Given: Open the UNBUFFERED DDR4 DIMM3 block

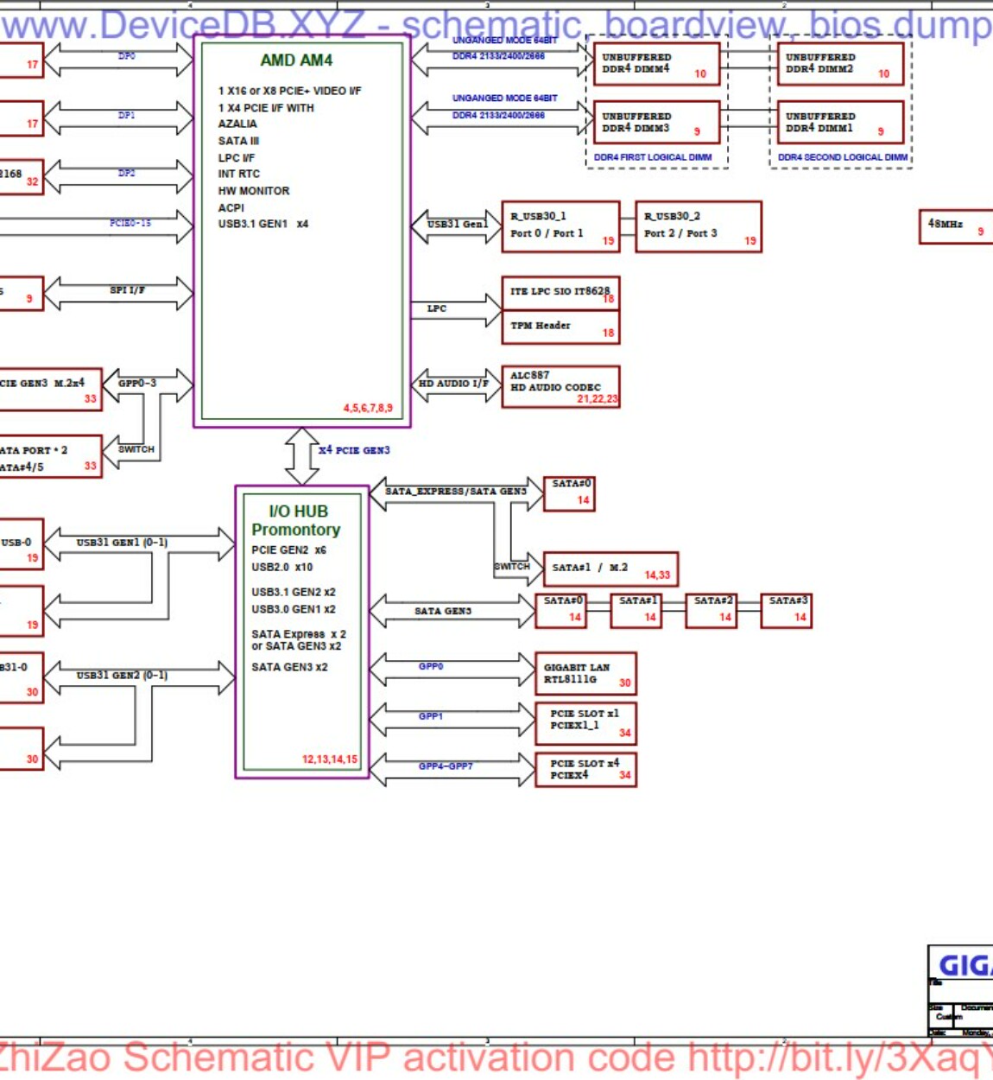Looking at the screenshot, I should (656, 123).
